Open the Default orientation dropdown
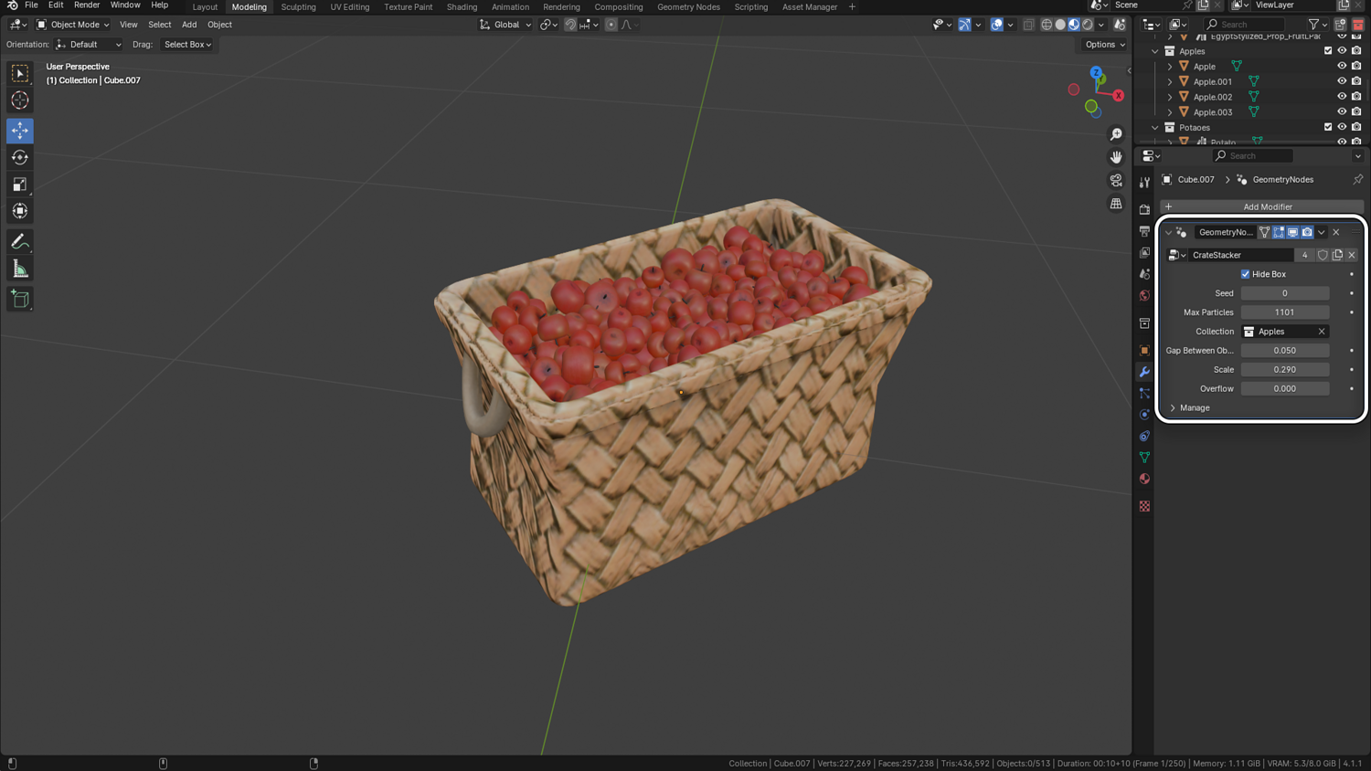 [x=89, y=44]
